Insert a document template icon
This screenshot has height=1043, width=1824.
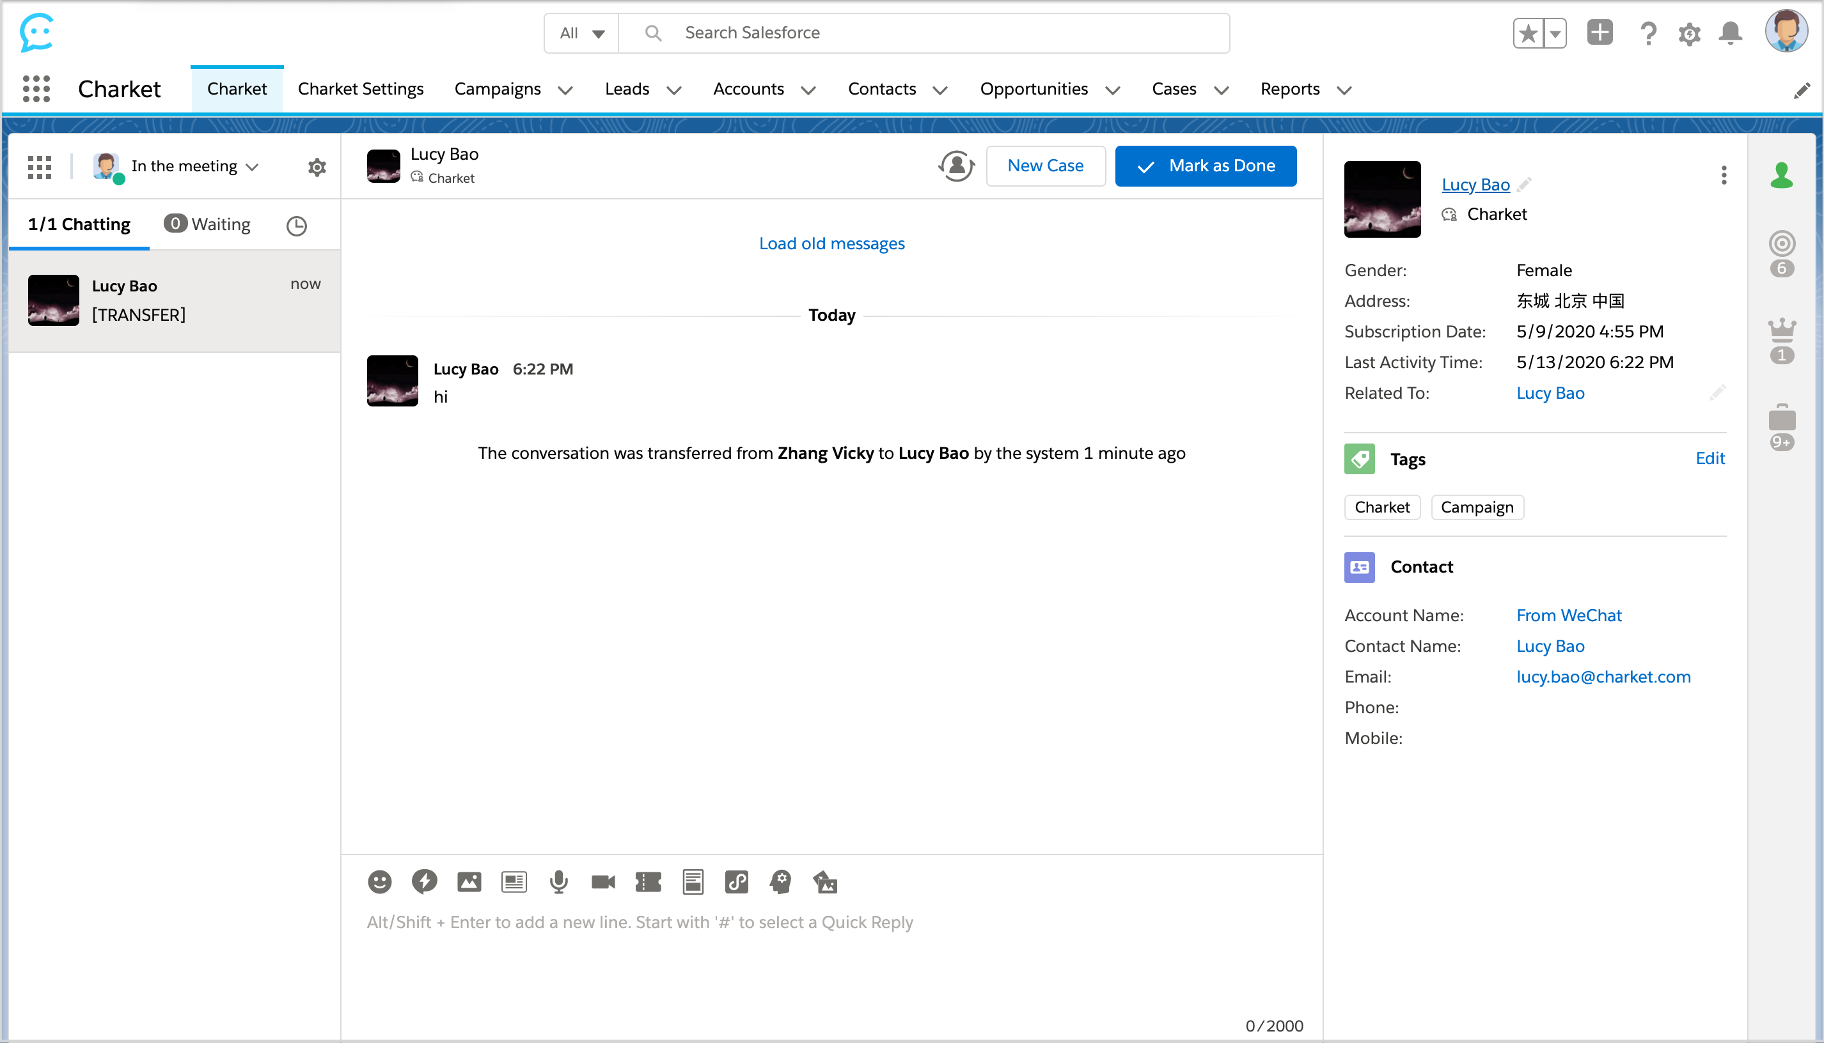(x=693, y=882)
